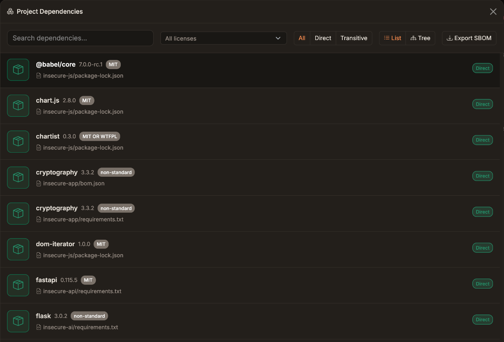
Task: Click MIT license badge on @babel/core
Action: [113, 65]
